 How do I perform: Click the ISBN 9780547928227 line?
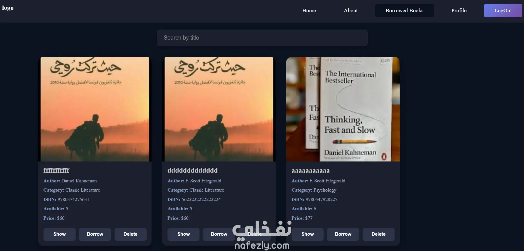pyautogui.click(x=314, y=199)
